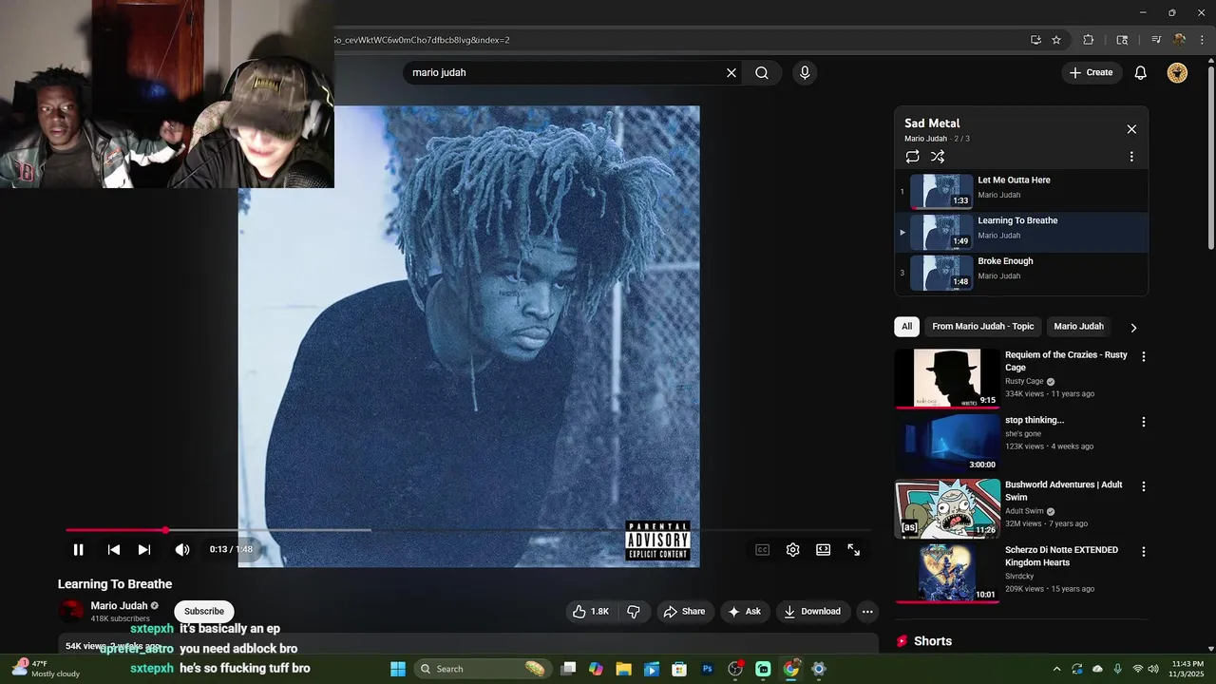Start voice search with microphone
1216x684 pixels.
tap(805, 72)
